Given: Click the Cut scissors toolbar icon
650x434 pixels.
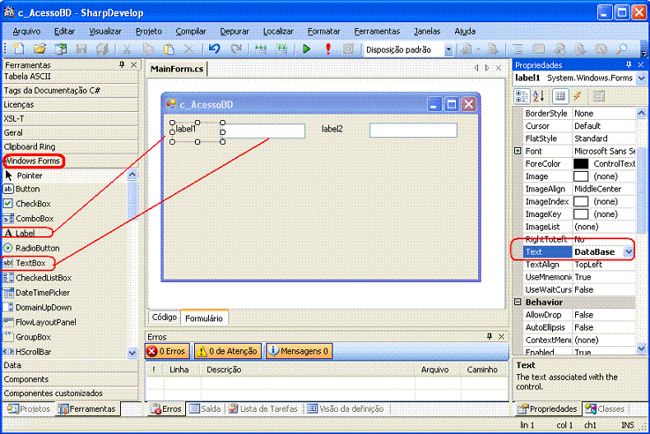Looking at the screenshot, I should pyautogui.click(x=127, y=48).
